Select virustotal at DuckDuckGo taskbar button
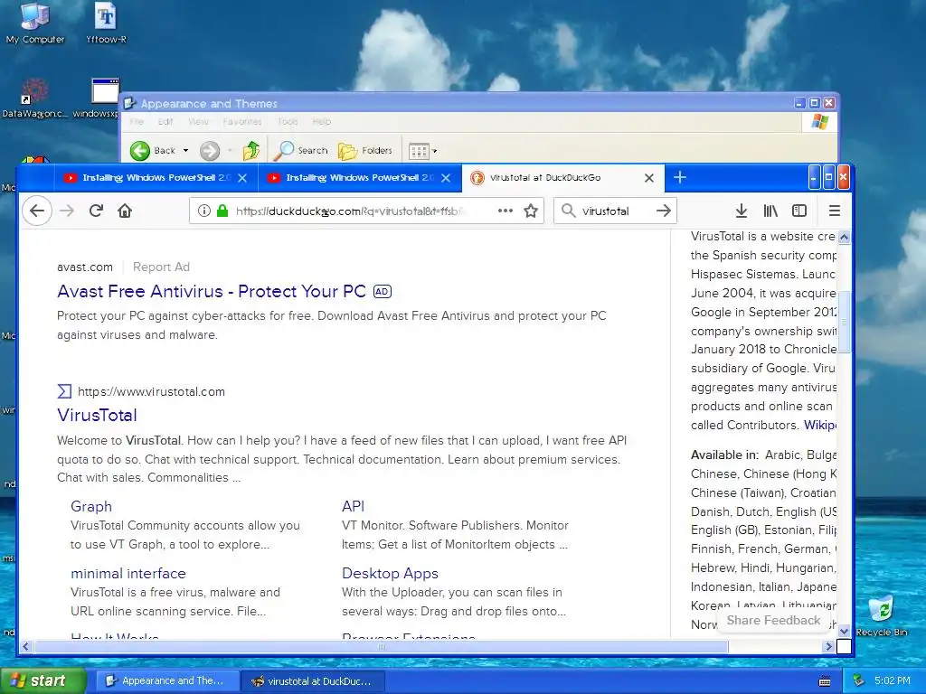Viewport: 926px width, 694px height. (x=314, y=681)
